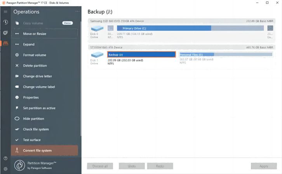
Task: Click the Apply button
Action: (264, 166)
